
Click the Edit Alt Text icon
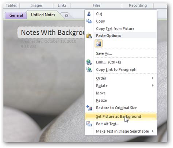point(89,124)
